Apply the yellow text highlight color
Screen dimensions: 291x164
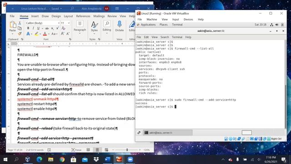[x=36, y=34]
